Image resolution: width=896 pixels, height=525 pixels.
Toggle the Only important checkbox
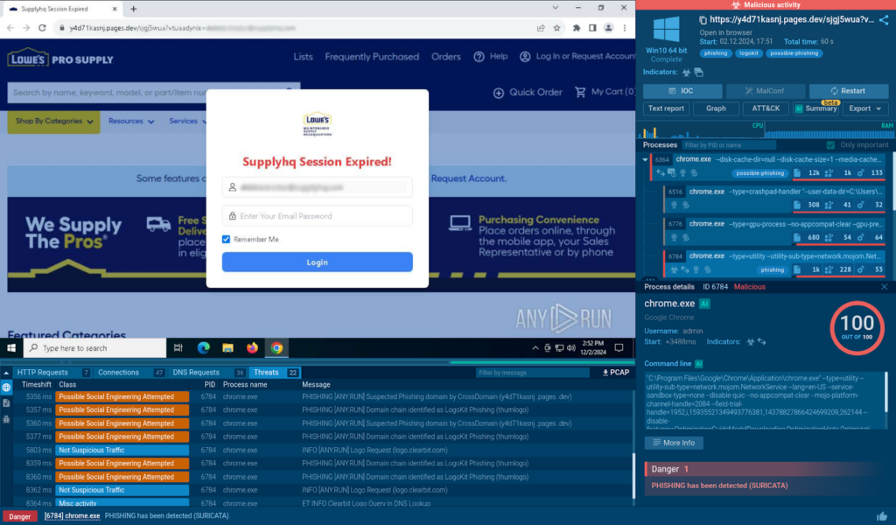coord(831,145)
